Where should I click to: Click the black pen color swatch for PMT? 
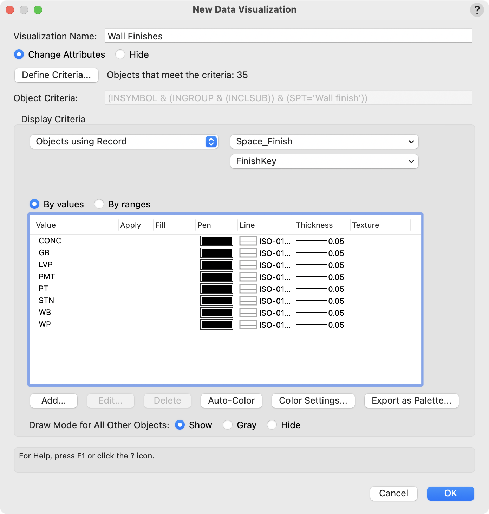[x=216, y=277]
